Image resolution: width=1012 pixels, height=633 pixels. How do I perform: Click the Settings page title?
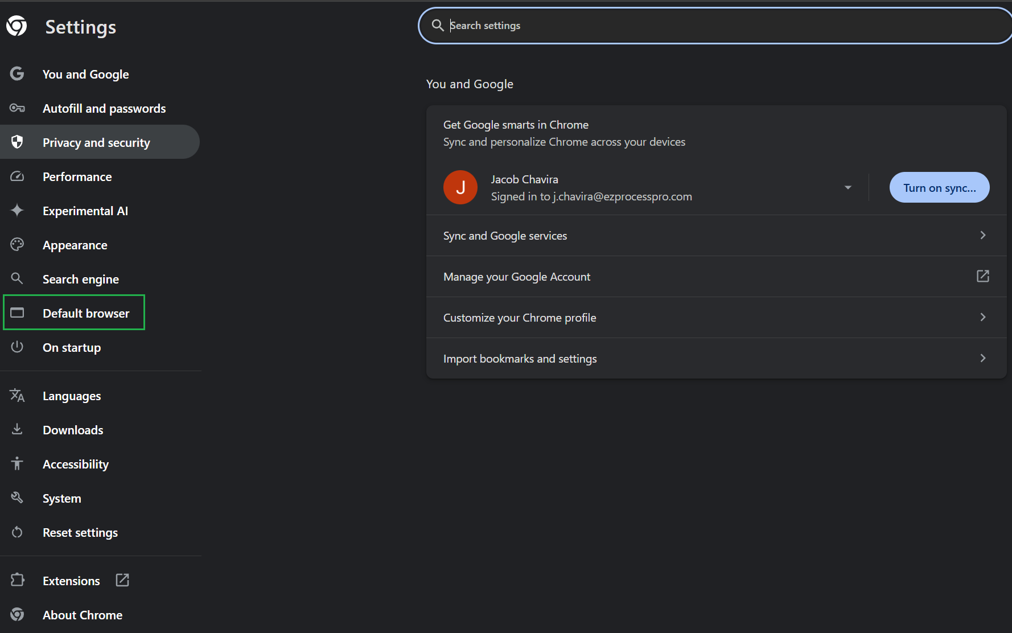pos(80,27)
